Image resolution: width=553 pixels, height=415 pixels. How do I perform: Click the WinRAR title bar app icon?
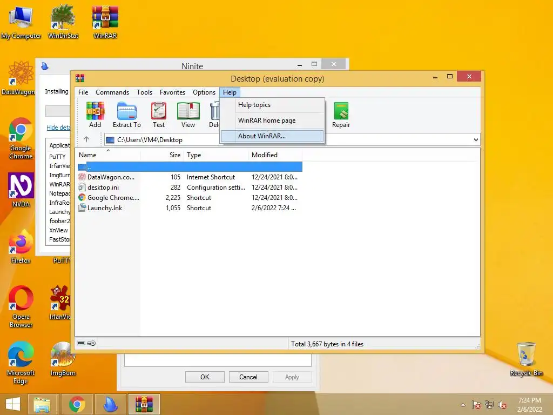pos(80,78)
